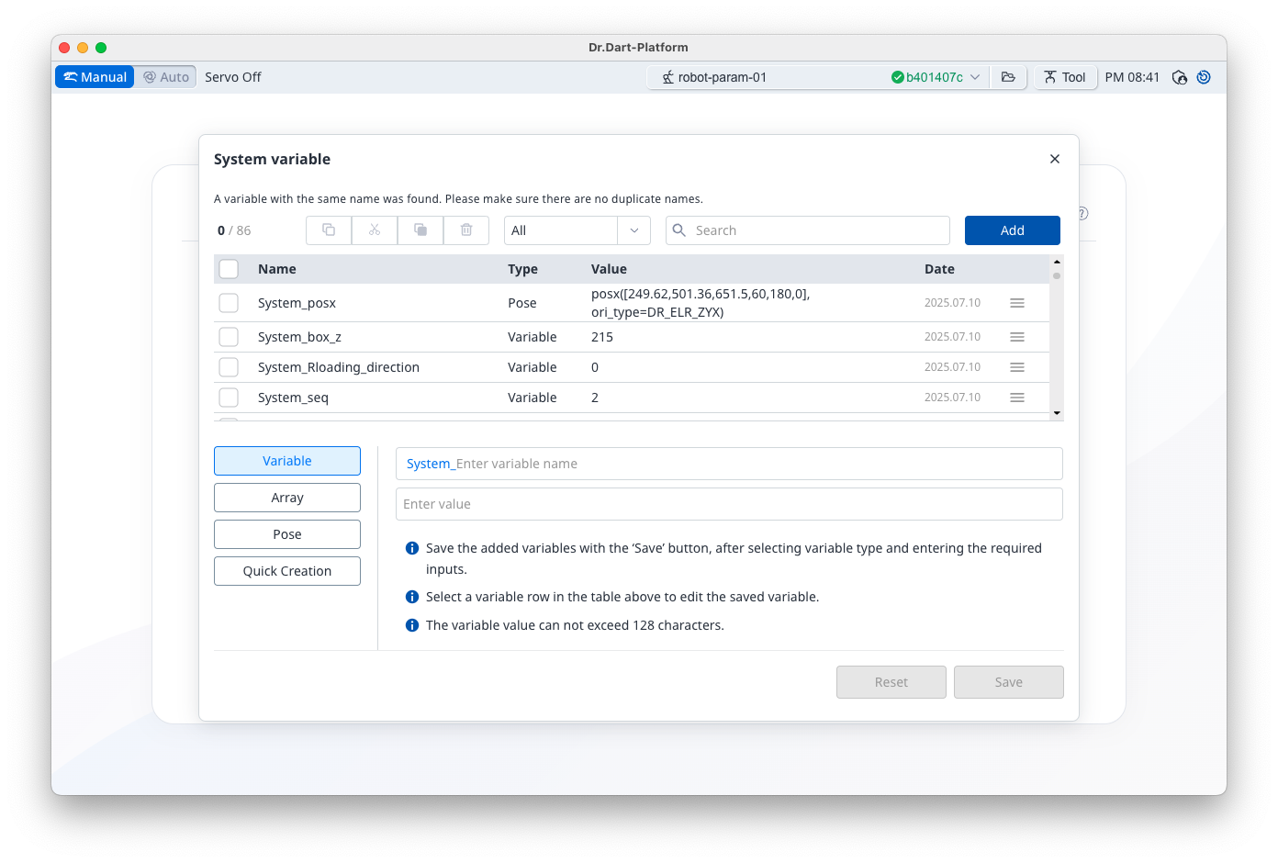Click the Enter value input field
This screenshot has height=863, width=1278.
(x=729, y=504)
